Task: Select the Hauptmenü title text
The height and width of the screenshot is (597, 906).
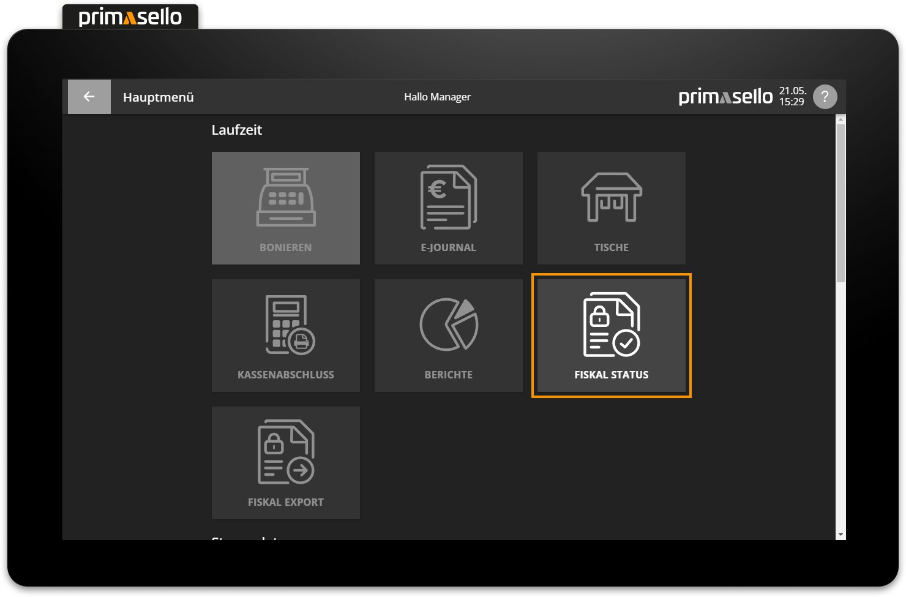Action: coord(158,96)
